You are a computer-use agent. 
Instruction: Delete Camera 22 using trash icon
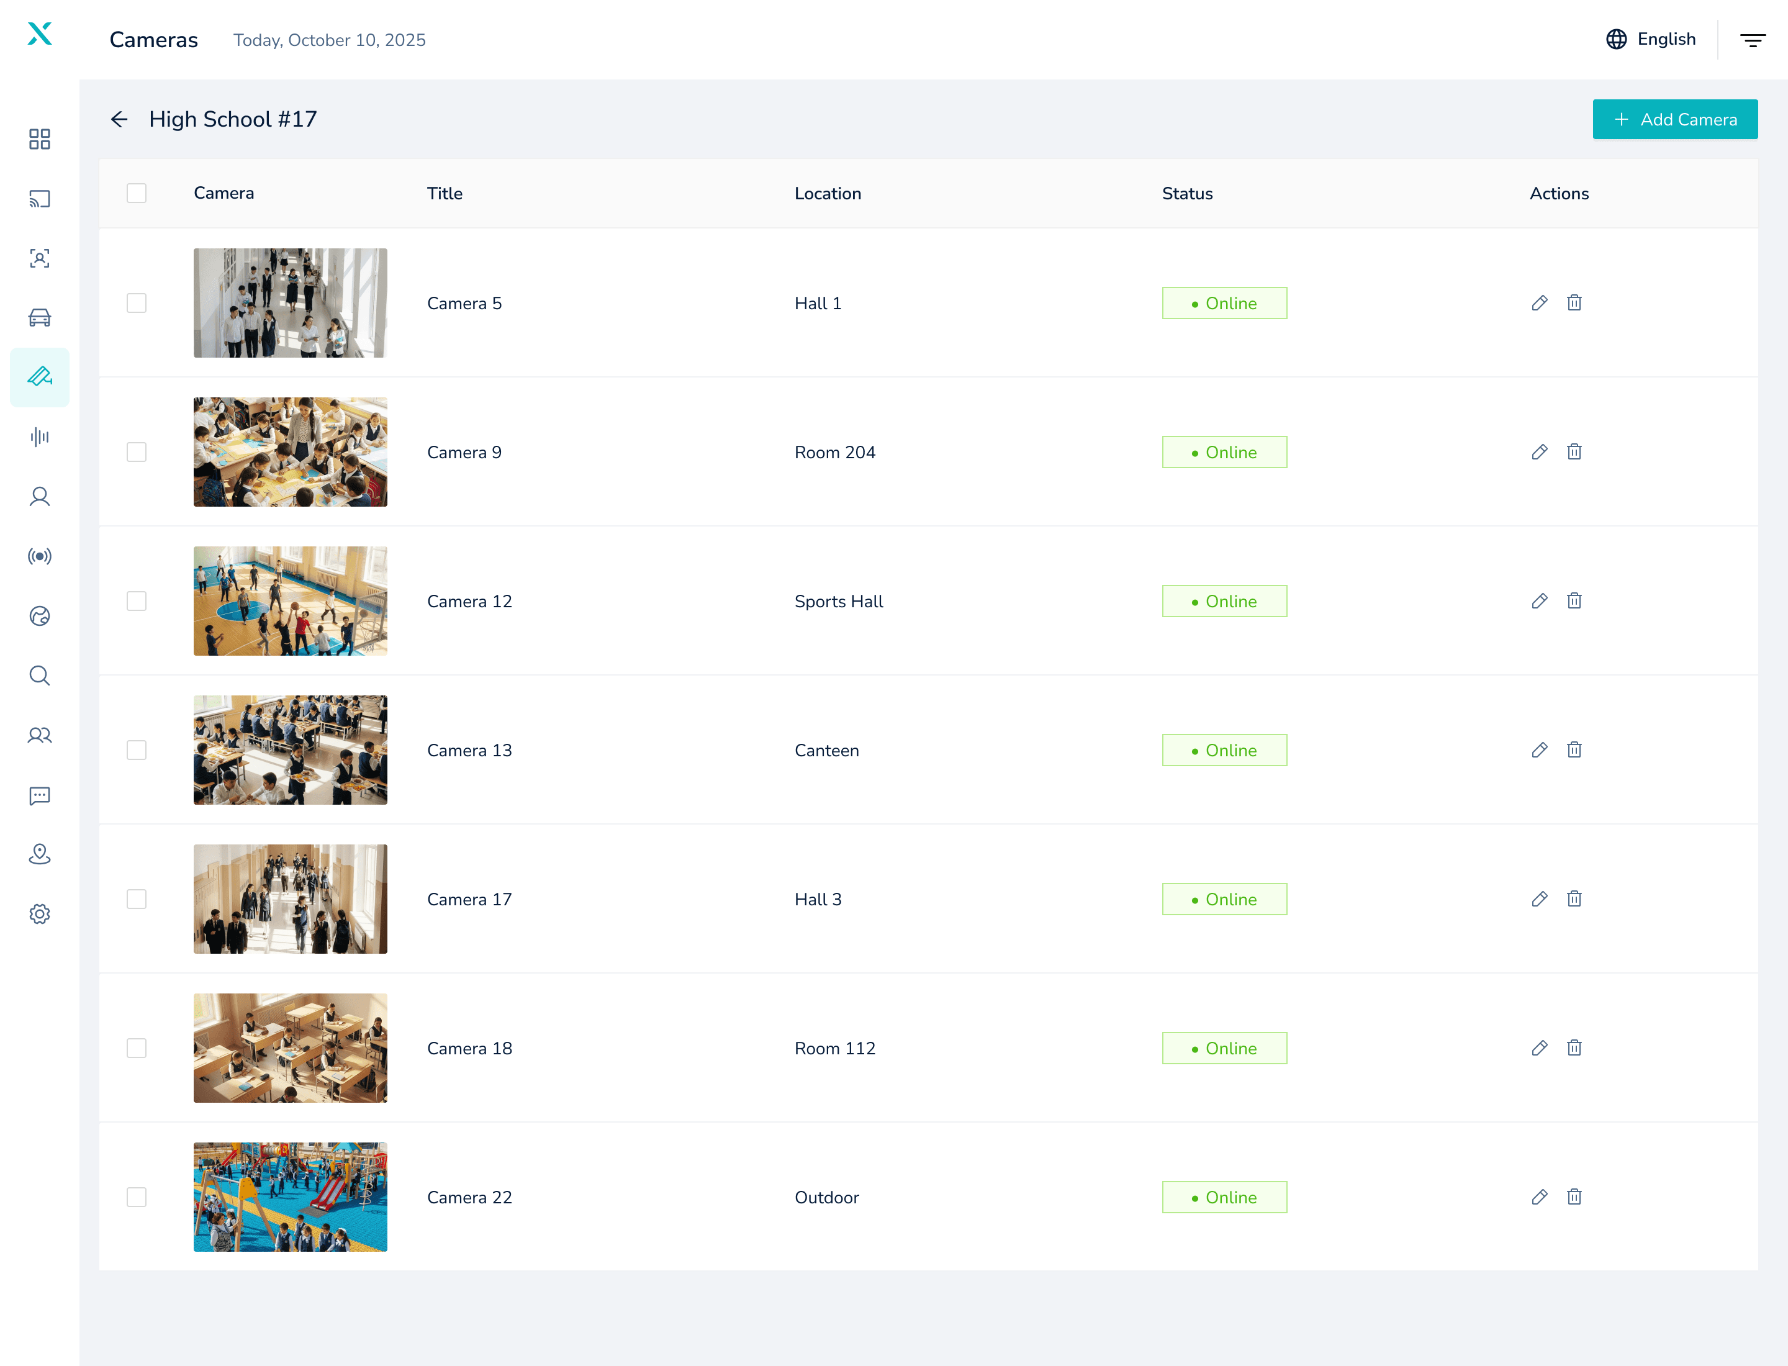click(1573, 1197)
